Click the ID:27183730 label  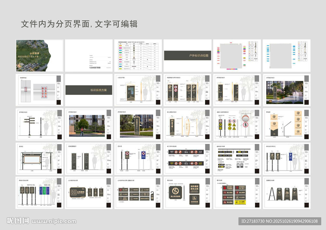click(x=253, y=221)
